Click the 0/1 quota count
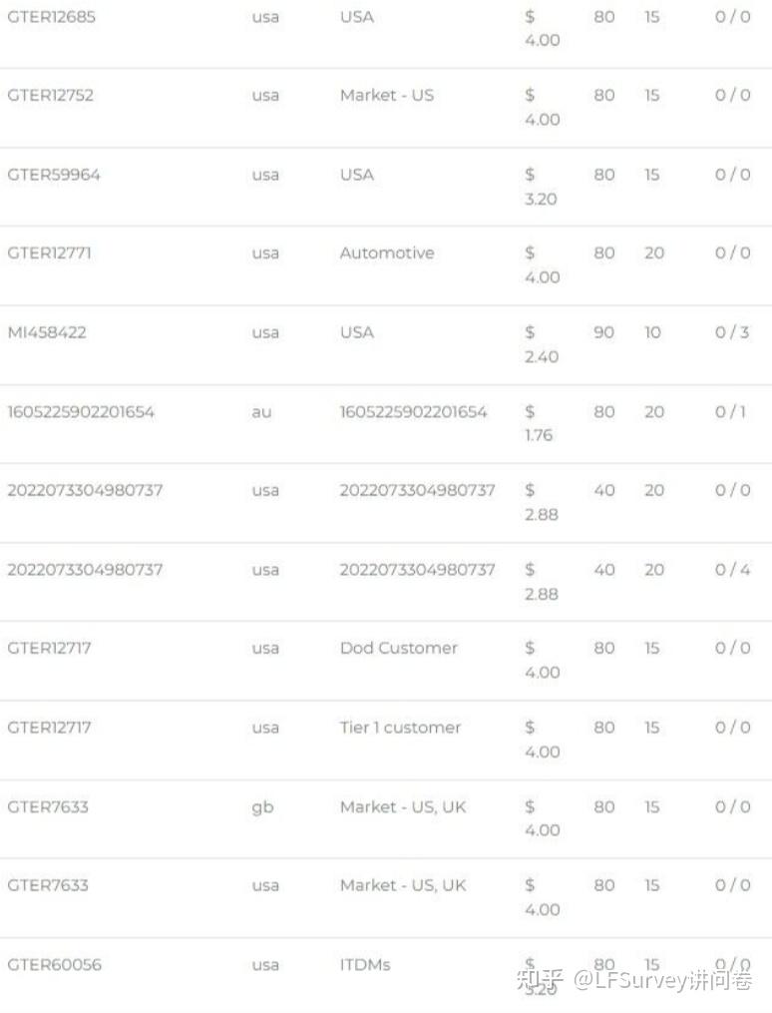Screen dimensions: 772x1013 click(x=730, y=411)
